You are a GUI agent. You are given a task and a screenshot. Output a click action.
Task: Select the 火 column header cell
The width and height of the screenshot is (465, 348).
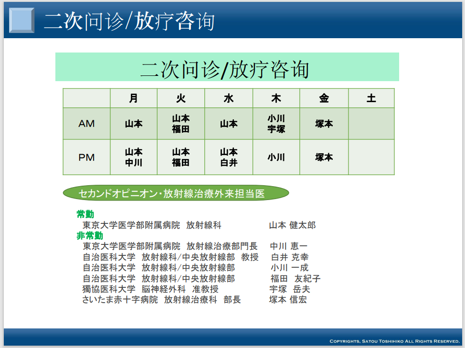click(x=181, y=98)
